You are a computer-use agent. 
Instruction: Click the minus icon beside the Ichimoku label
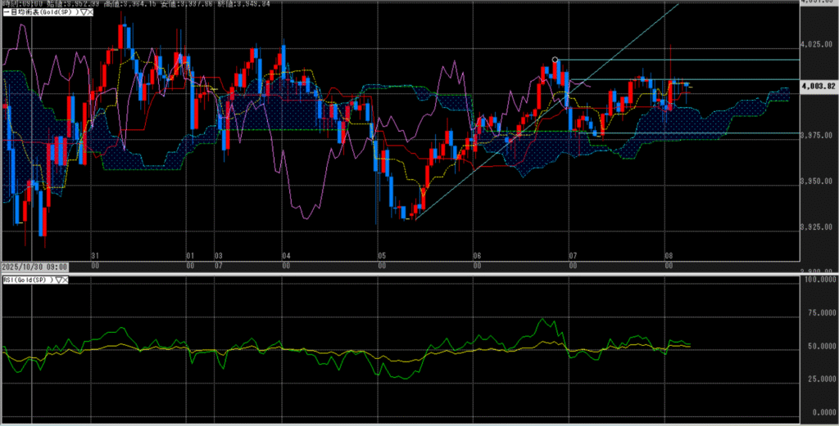coord(6,11)
